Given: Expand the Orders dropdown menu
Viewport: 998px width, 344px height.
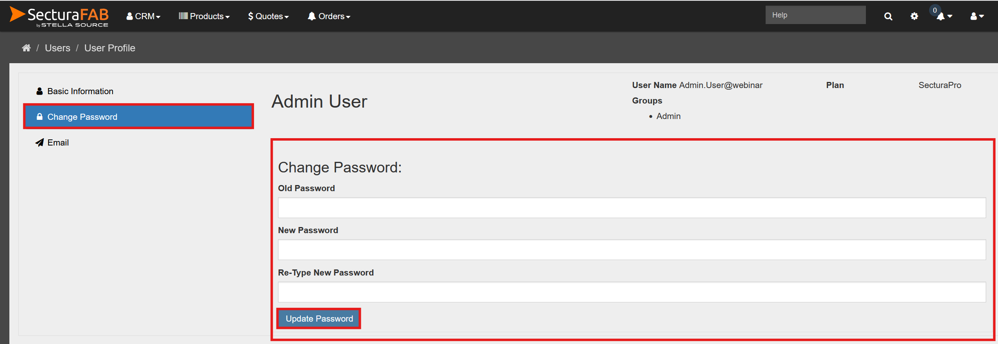Looking at the screenshot, I should click(329, 16).
